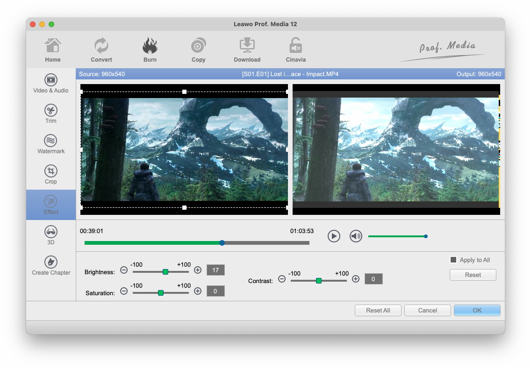
Task: Click the source video preview
Action: (x=184, y=149)
